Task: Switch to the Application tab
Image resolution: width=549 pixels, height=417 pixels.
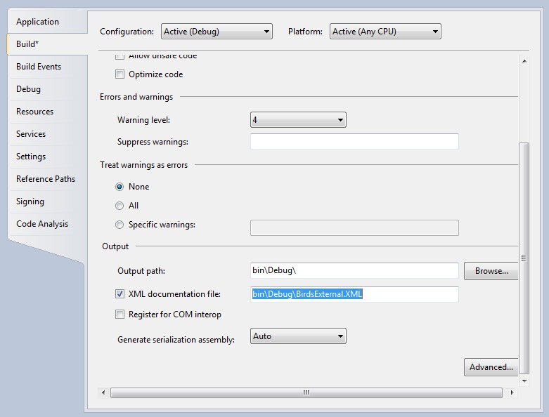Action: tap(37, 22)
